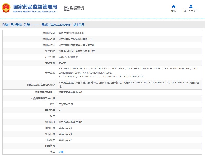
Task: Click the 网上办事大厅 label
Action: [191, 11]
